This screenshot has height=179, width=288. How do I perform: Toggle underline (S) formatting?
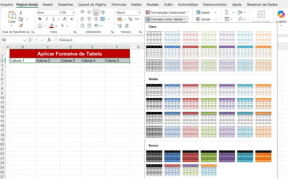click(x=53, y=19)
